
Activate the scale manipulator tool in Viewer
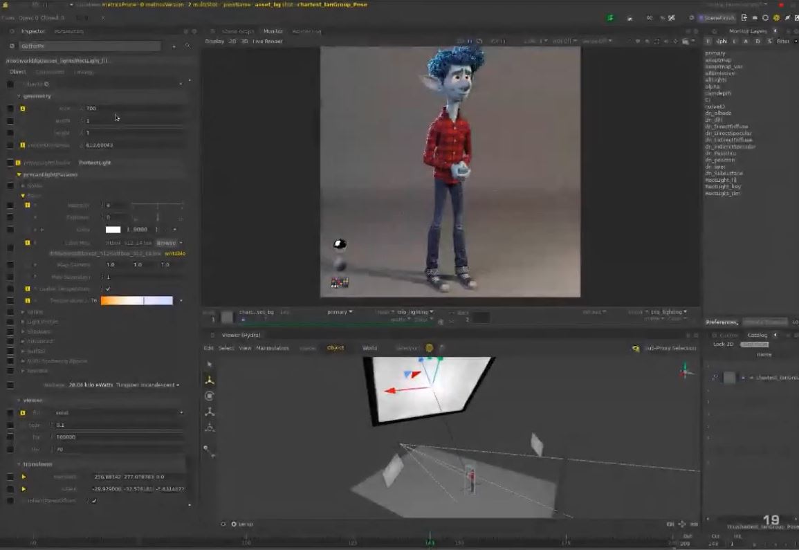click(210, 412)
